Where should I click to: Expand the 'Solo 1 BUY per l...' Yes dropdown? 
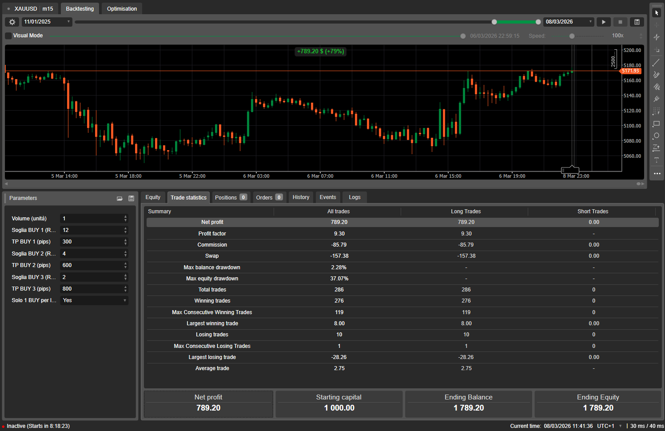94,300
